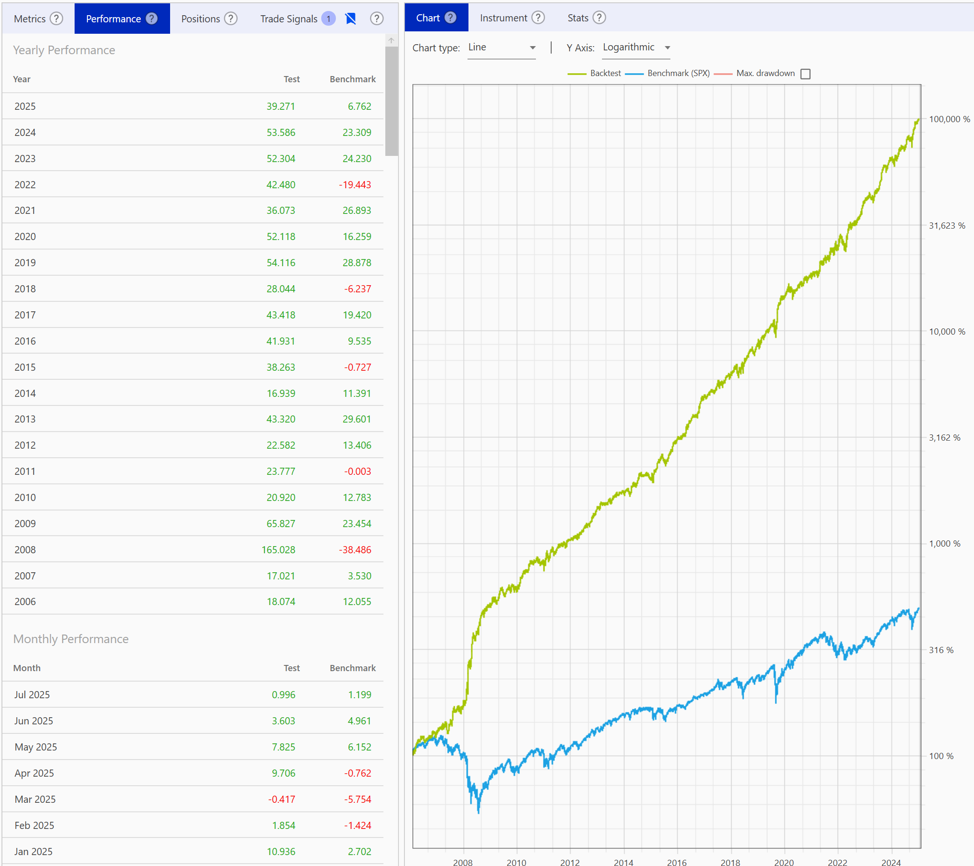Click help icon beside Positions tab
This screenshot has width=974, height=866.
pyautogui.click(x=230, y=19)
